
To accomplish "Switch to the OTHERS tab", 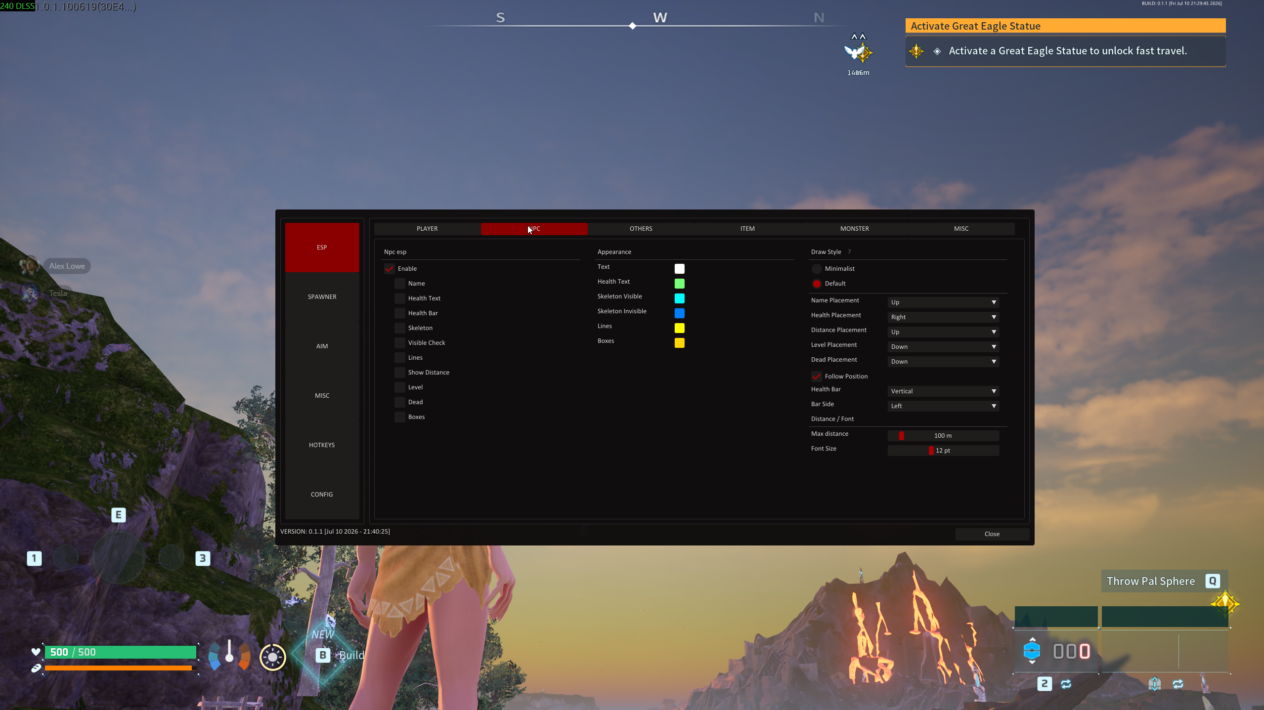I will coord(641,229).
